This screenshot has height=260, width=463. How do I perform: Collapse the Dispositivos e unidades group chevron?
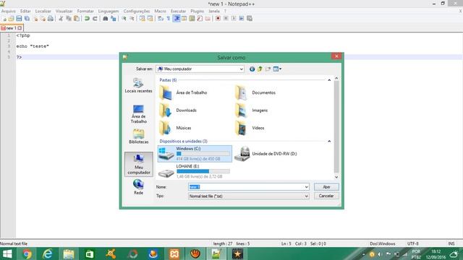(329, 142)
